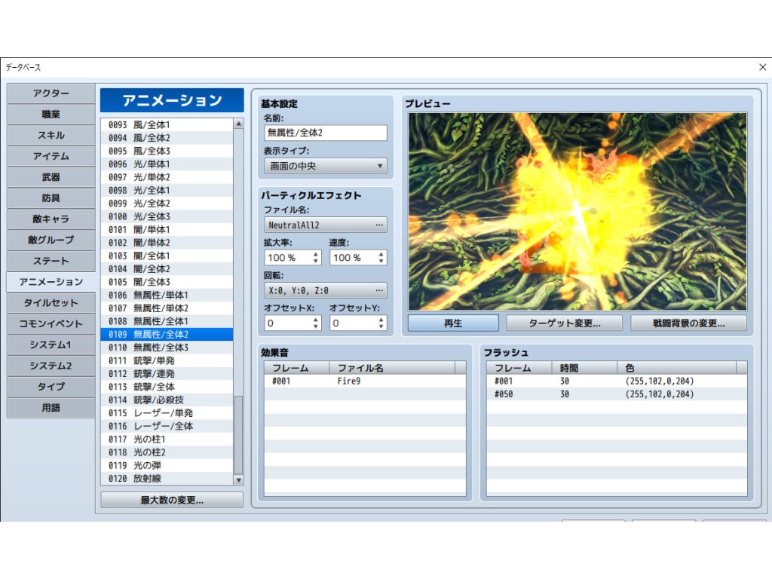Image resolution: width=772 pixels, height=579 pixels.
Task: Click the ターゲット変更... button
Action: (564, 323)
